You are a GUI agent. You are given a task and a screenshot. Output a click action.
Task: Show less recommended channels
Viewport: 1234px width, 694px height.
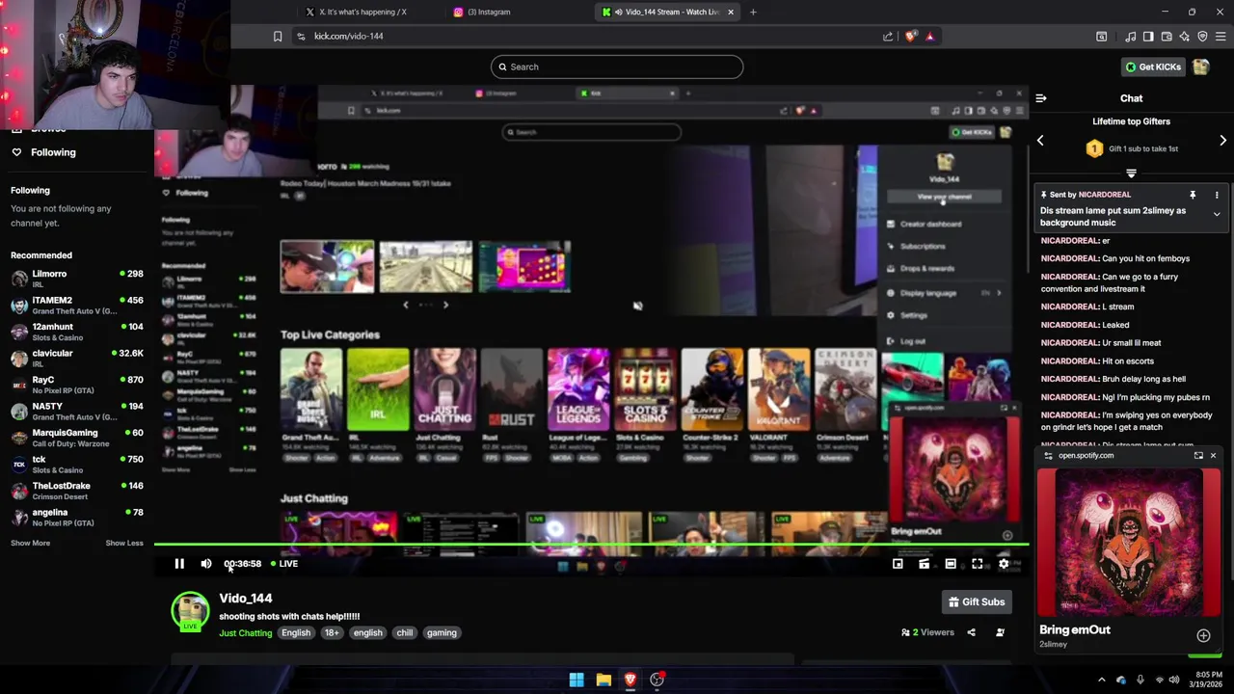(124, 543)
